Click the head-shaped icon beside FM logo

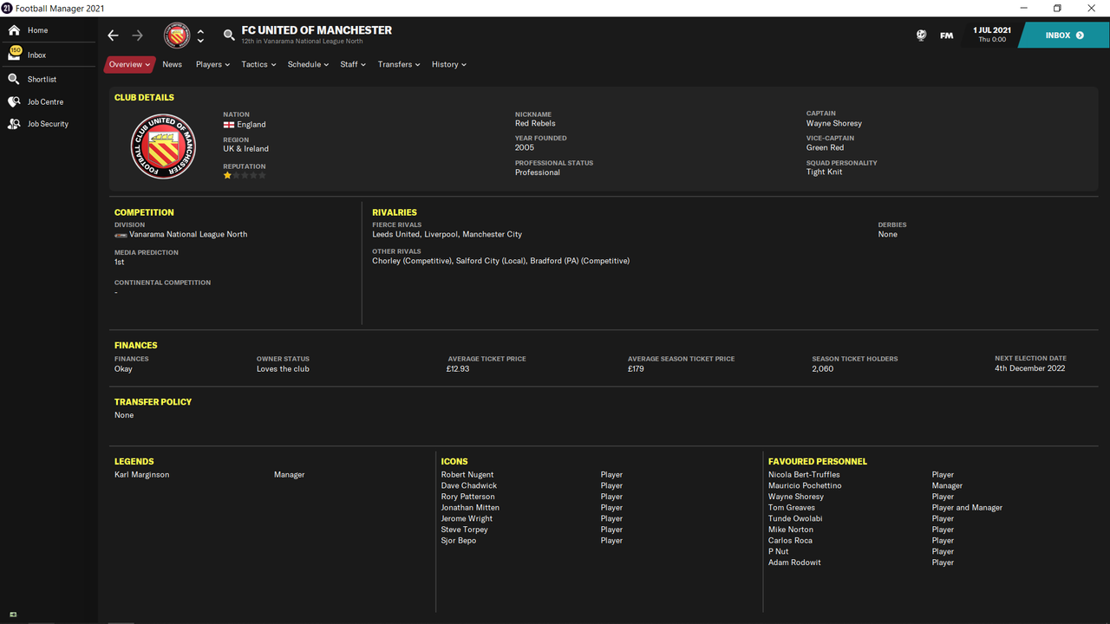(921, 36)
